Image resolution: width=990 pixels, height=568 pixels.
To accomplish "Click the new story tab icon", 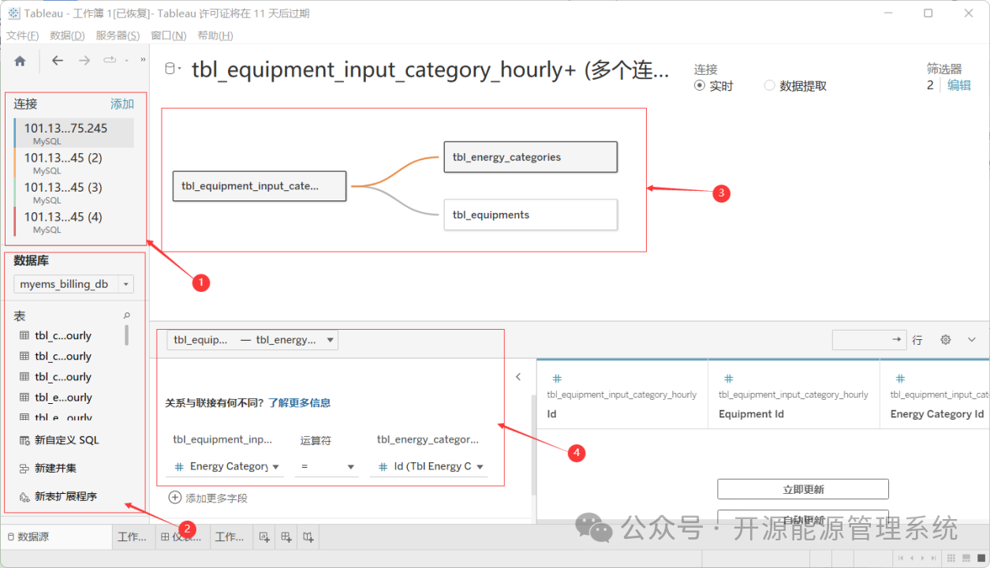I will pos(309,537).
